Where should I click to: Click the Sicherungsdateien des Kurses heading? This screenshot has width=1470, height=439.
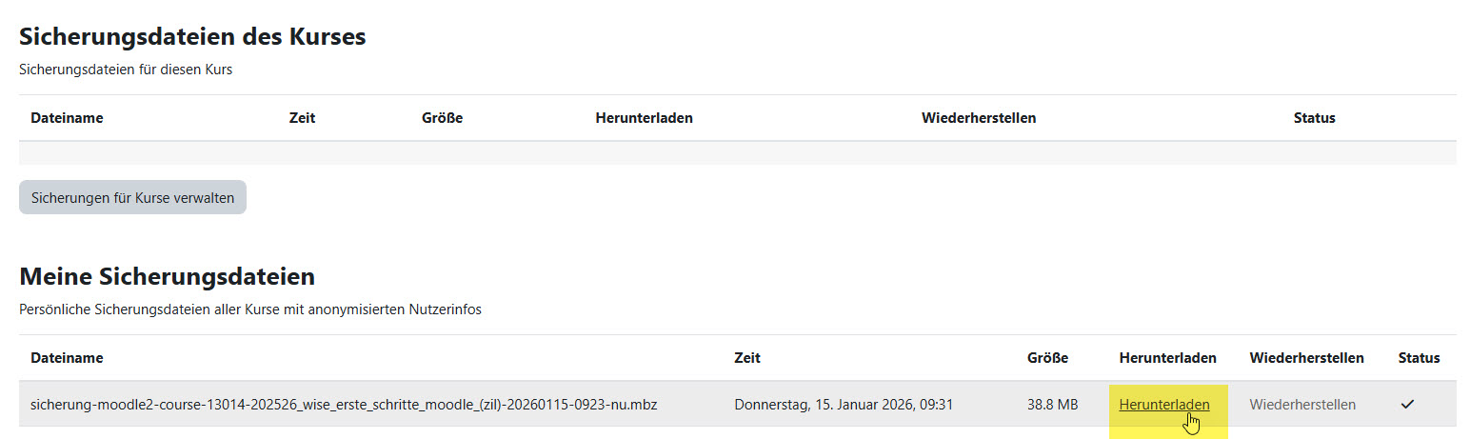[192, 37]
